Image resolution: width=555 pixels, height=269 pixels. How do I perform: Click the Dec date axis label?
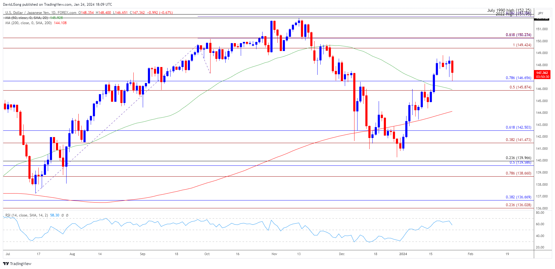click(x=342, y=254)
